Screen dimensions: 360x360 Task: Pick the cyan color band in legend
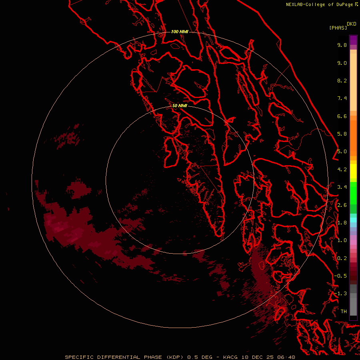coord(353,220)
